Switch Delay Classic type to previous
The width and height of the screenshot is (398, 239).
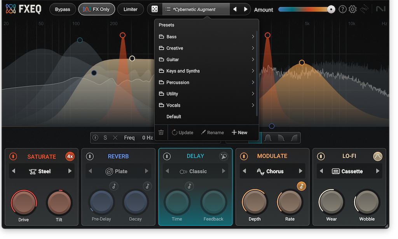tap(168, 171)
